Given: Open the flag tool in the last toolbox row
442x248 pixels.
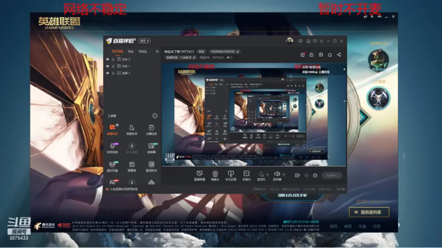Looking at the screenshot, I should 113,182.
